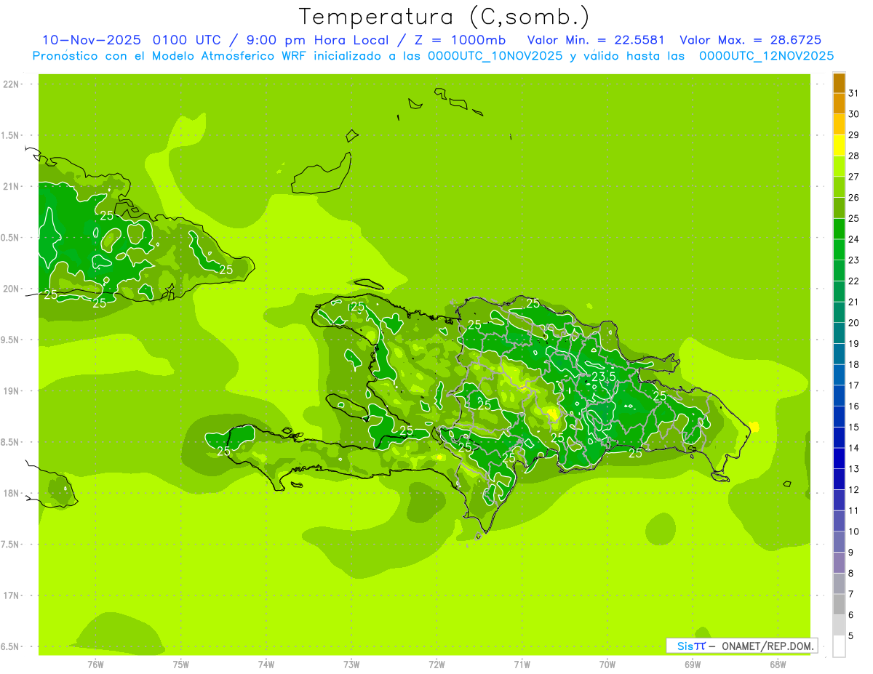Image resolution: width=873 pixels, height=674 pixels.
Task: Pick the brown legend swatch above 31
Action: pyautogui.click(x=839, y=83)
